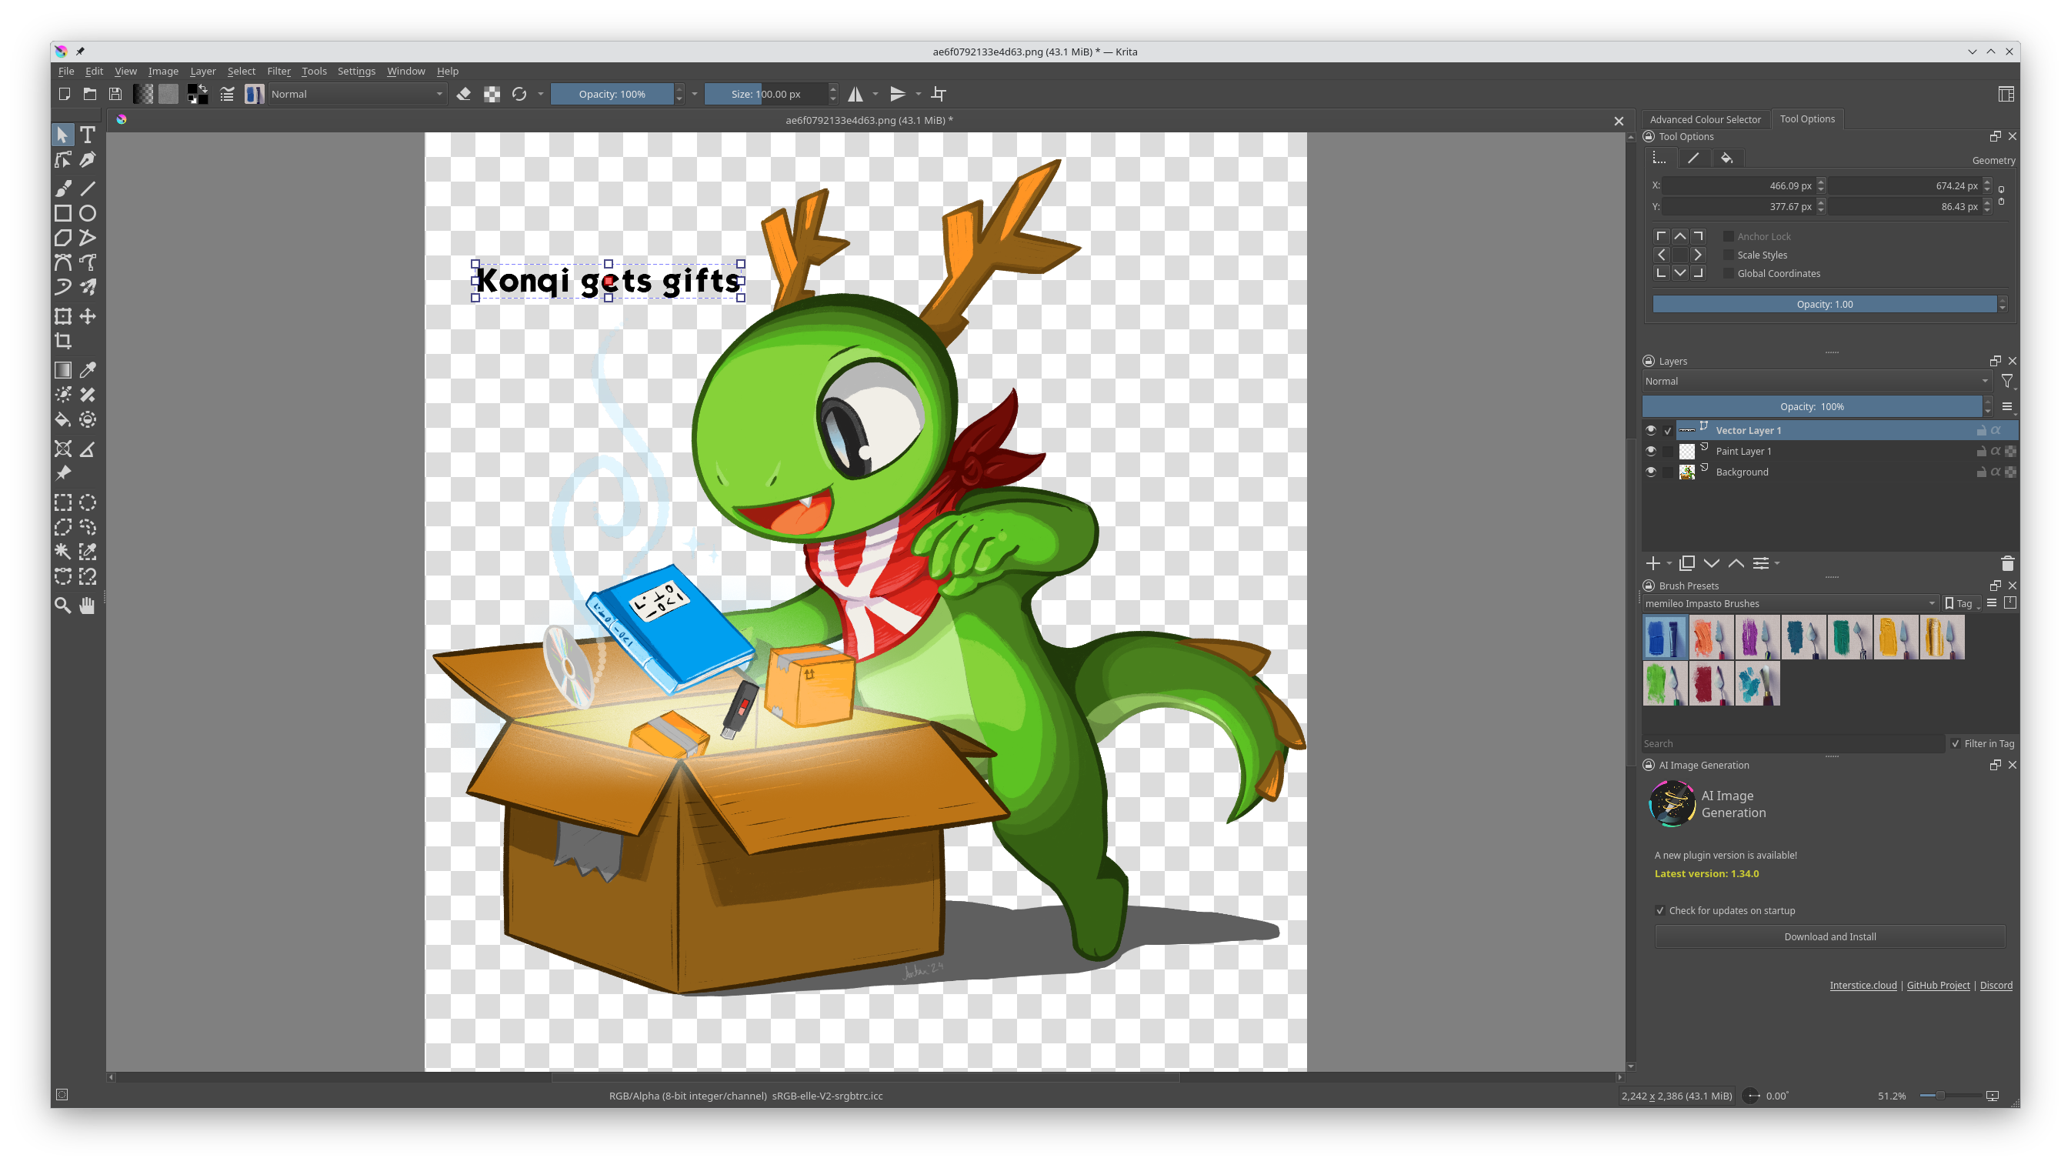Toggle visibility of Paint Layer 1

point(1652,451)
